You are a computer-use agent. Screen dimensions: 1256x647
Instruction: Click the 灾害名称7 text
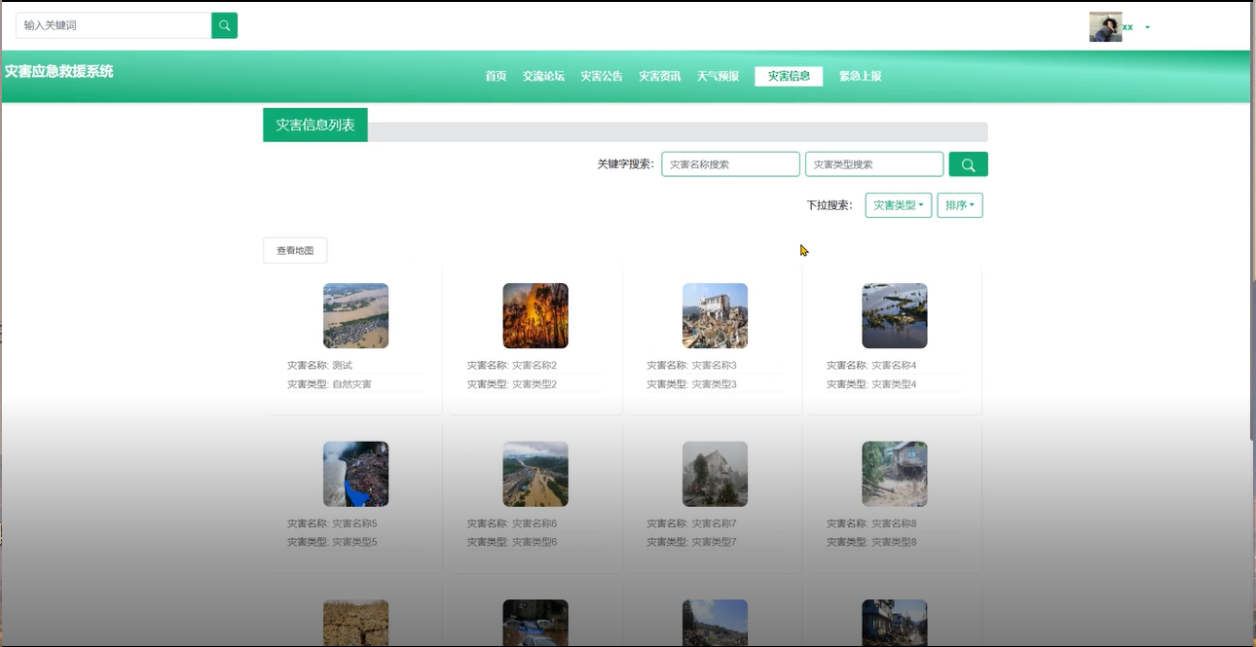(715, 523)
